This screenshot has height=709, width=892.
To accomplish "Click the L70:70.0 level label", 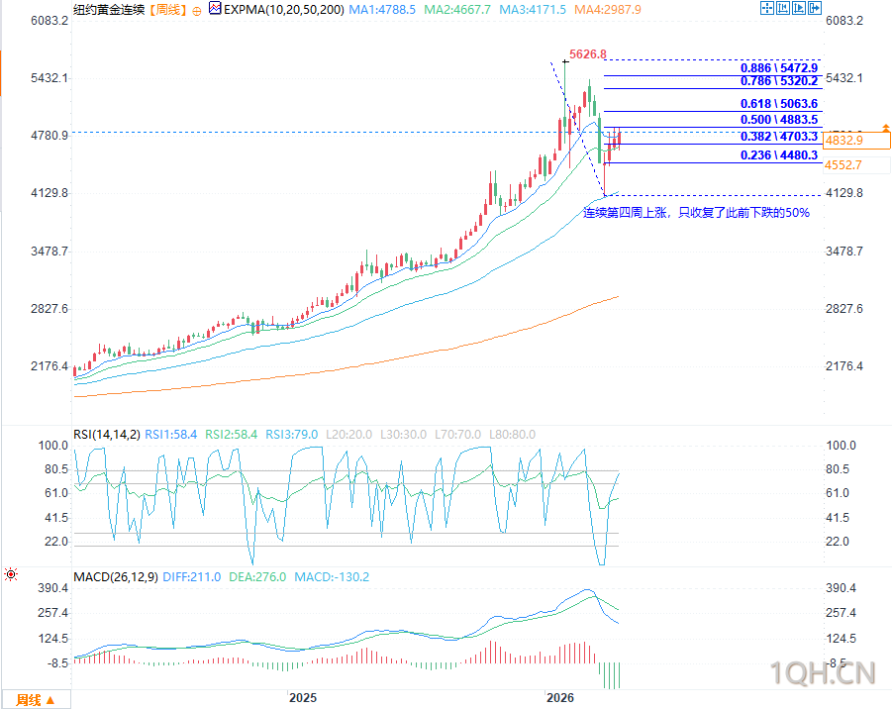I will (458, 435).
